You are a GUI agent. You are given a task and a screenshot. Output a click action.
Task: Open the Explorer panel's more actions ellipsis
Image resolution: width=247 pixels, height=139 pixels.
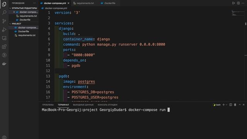[34, 3]
